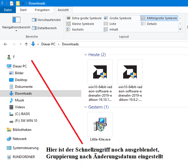Open the Navigationsbereich dropdown arrow

[16, 31]
